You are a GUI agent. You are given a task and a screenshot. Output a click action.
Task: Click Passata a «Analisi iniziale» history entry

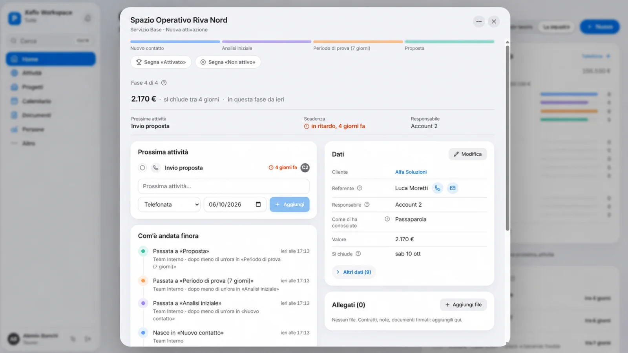tap(224, 311)
